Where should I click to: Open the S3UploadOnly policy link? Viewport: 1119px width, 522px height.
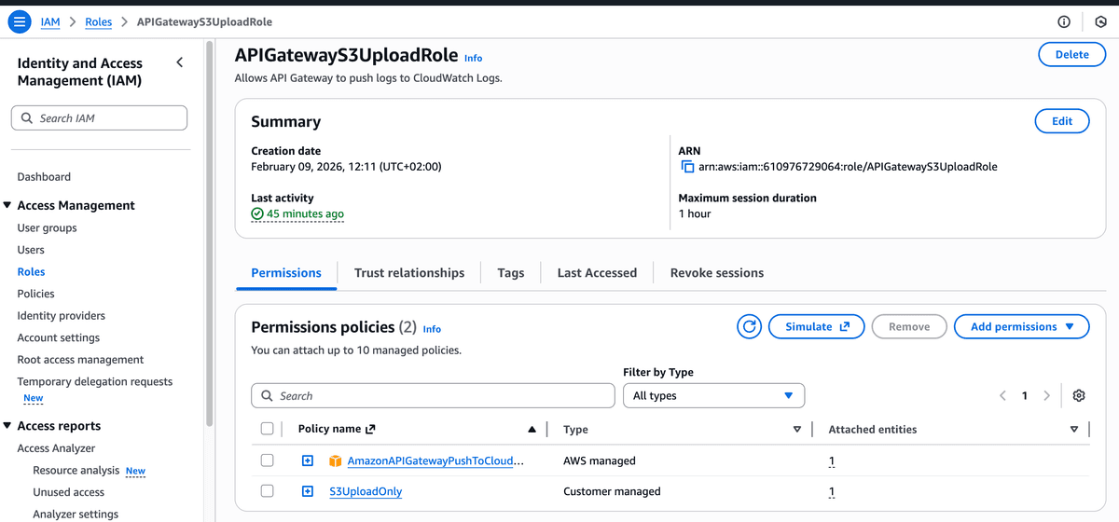(x=366, y=491)
